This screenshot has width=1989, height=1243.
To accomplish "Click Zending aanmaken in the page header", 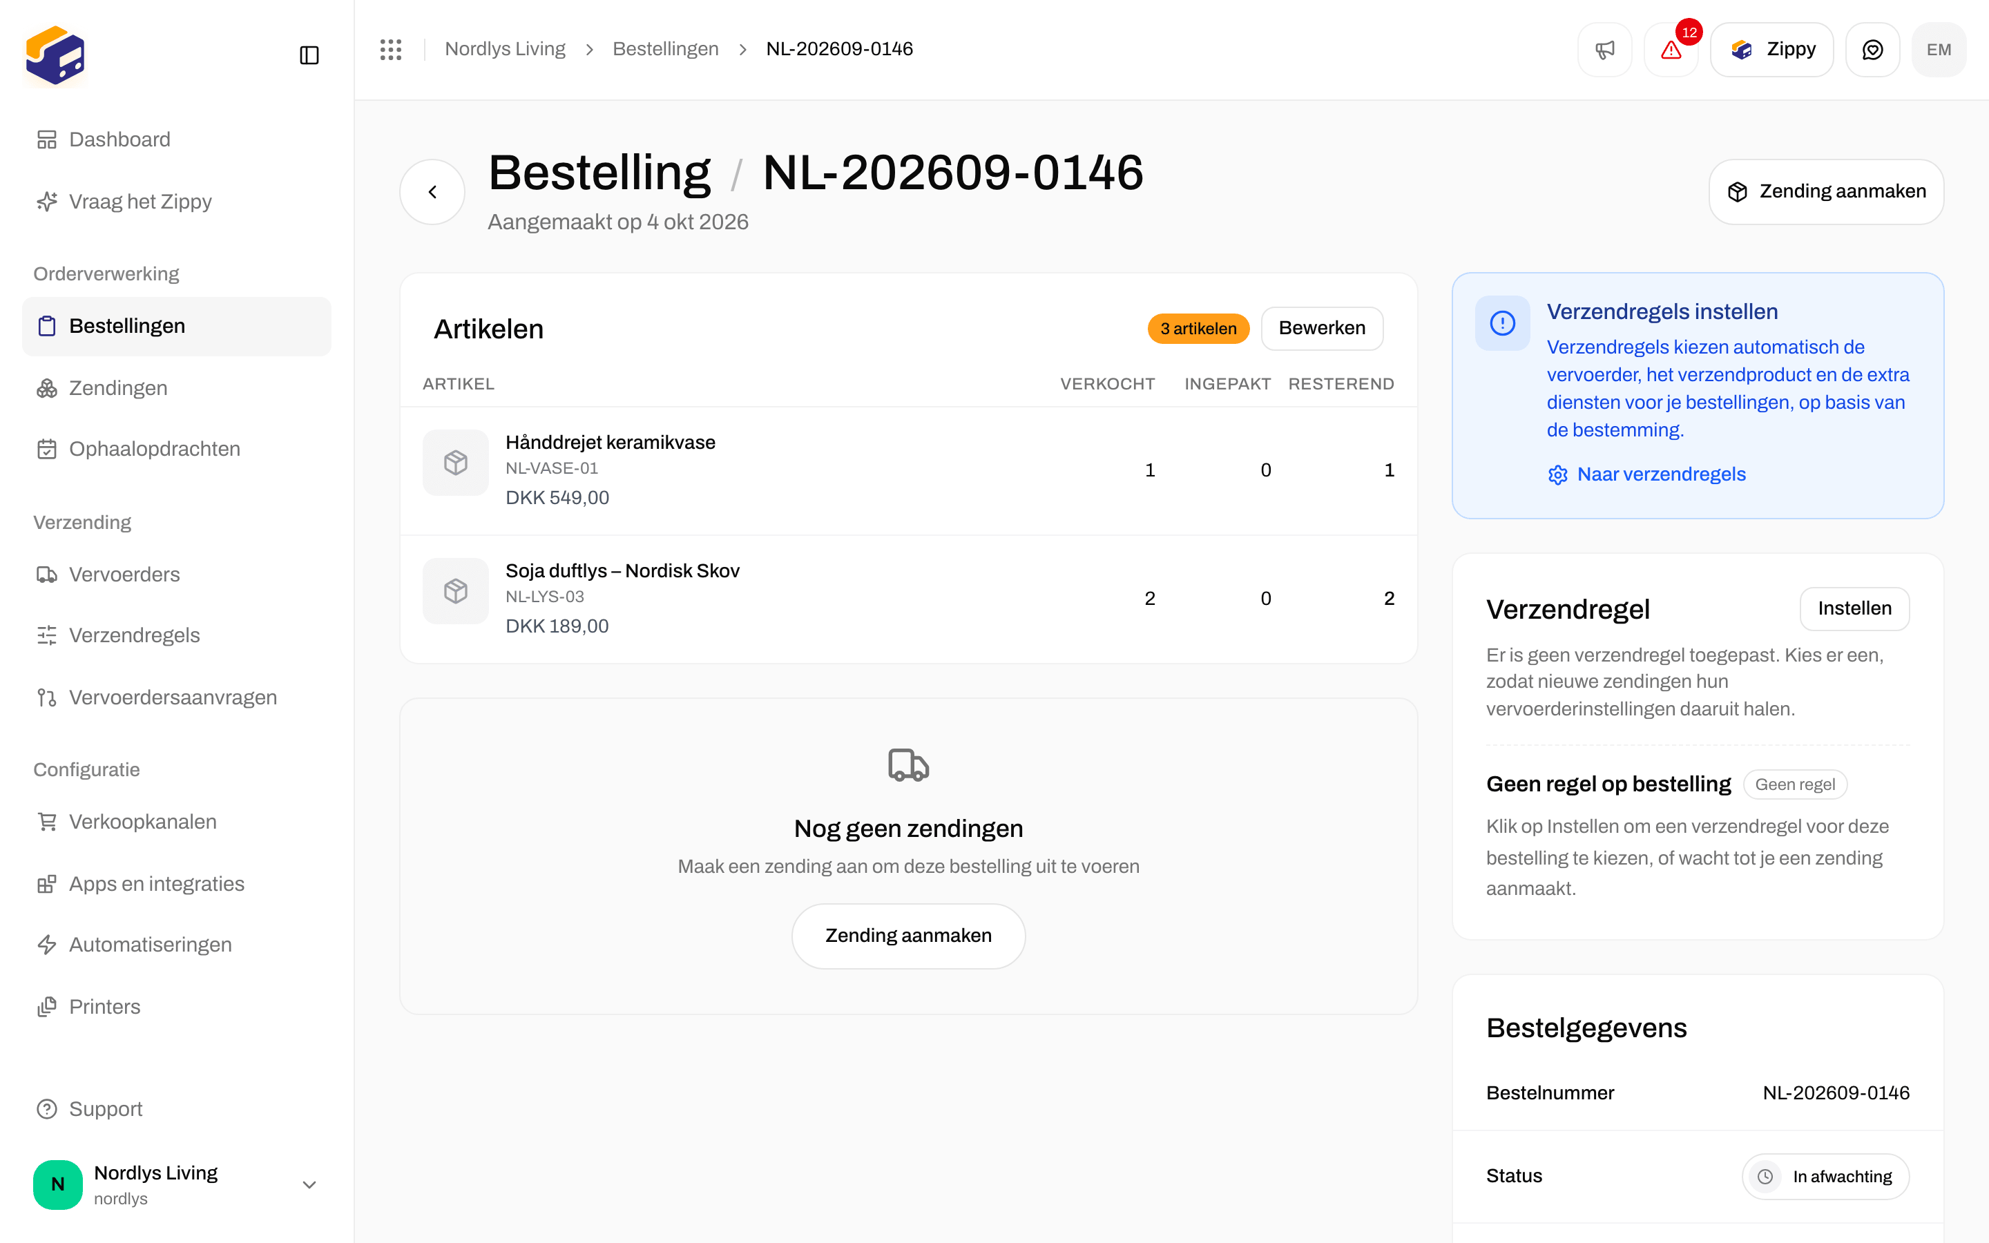I will click(1826, 191).
